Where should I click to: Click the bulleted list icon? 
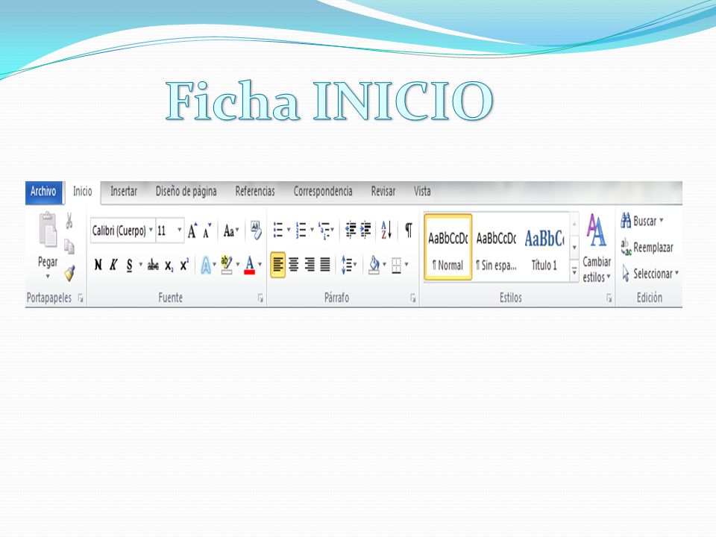tap(278, 230)
